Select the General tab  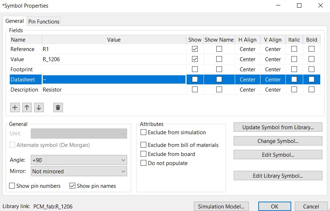point(15,21)
